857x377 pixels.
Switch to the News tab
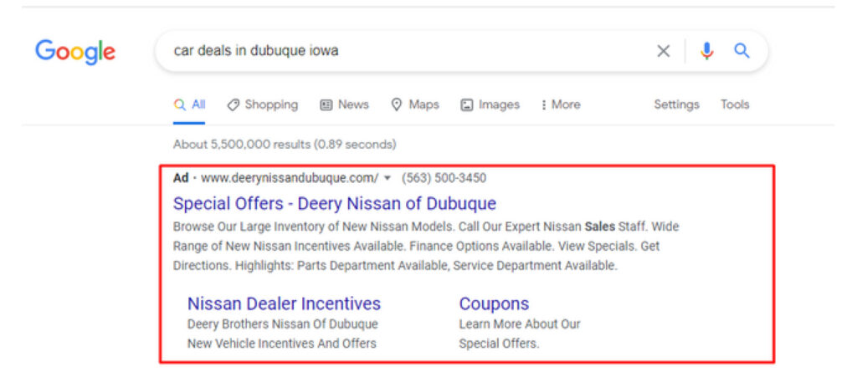(x=344, y=104)
